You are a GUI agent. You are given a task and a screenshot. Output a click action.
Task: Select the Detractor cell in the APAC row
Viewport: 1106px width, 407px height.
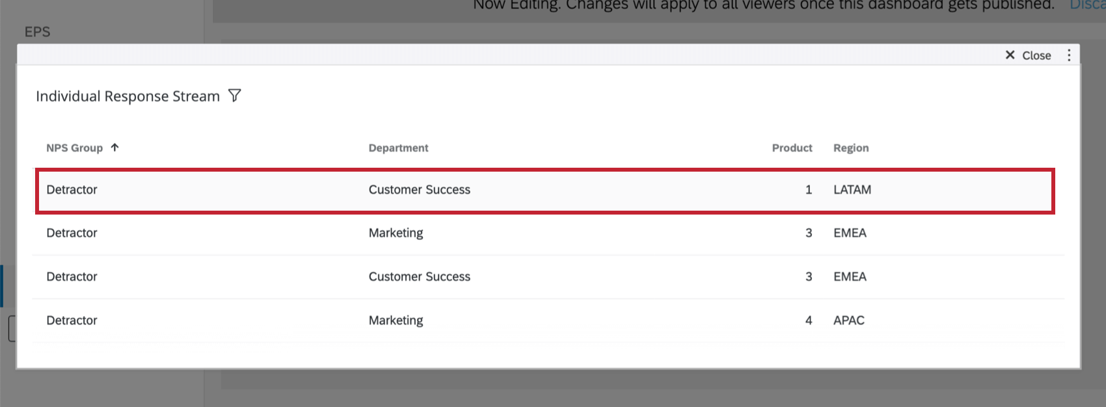pyautogui.click(x=72, y=321)
